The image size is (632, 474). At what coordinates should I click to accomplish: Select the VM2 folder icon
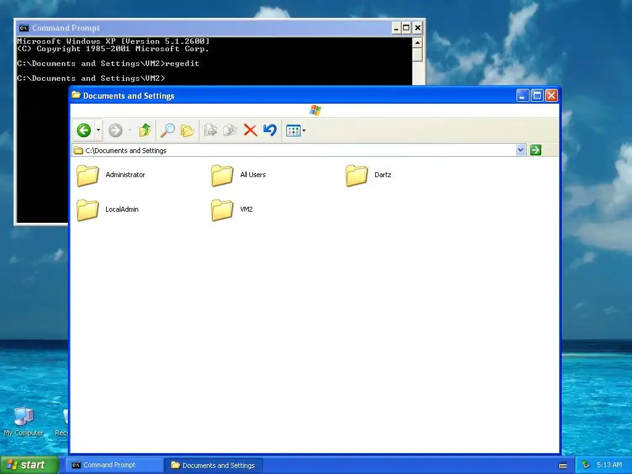tap(222, 210)
